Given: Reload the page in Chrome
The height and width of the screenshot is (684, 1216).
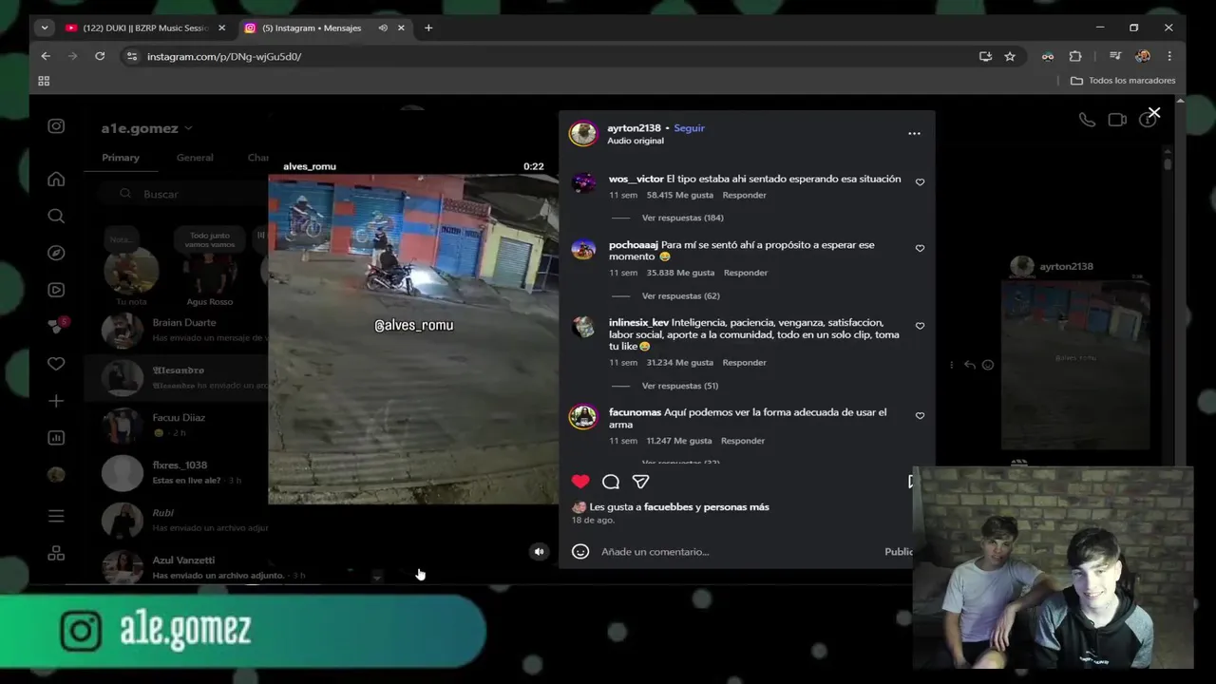Looking at the screenshot, I should point(100,56).
